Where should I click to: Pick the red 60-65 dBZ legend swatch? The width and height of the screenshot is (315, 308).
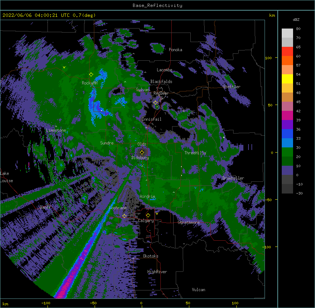click(287, 52)
